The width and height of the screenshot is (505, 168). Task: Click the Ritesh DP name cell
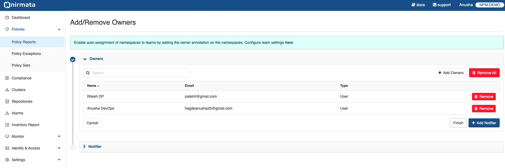95,96
